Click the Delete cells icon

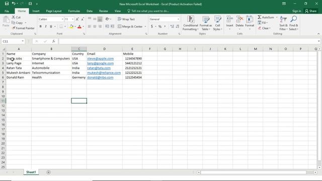pyautogui.click(x=239, y=20)
